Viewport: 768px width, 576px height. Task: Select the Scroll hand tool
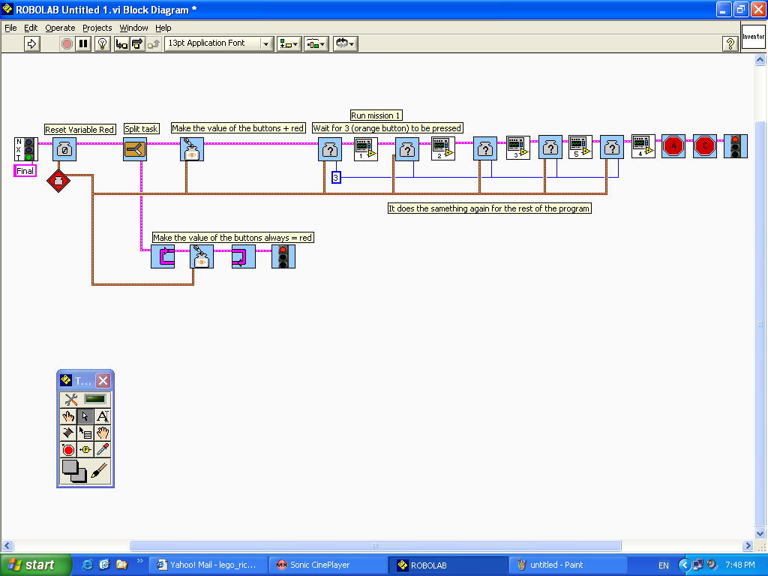tap(102, 433)
